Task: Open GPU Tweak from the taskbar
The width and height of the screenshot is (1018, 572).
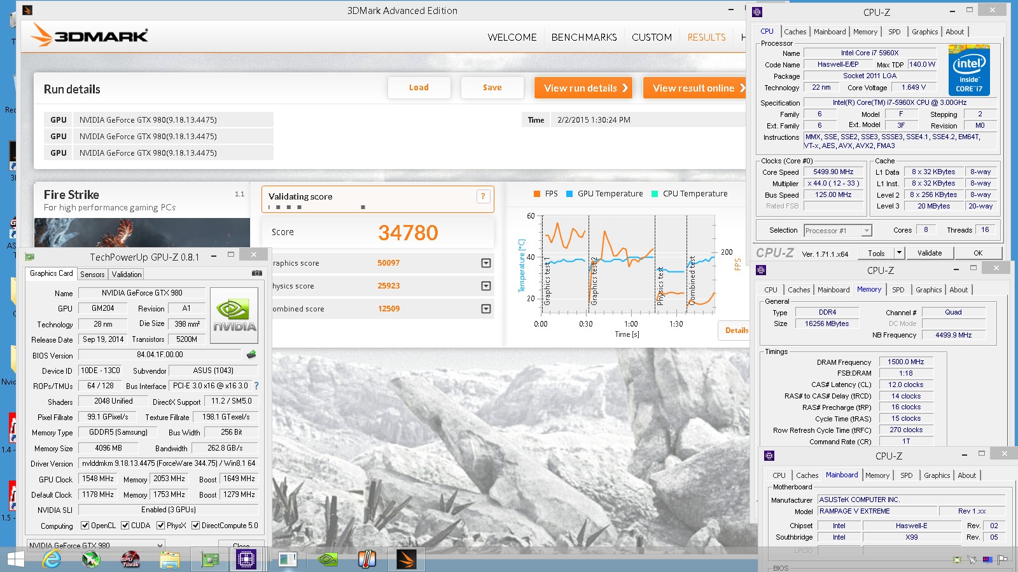Action: [x=130, y=559]
